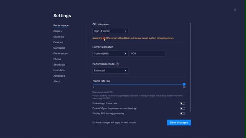Toggle Display FPS during gameplay
This screenshot has height=138, width=246.
(x=183, y=113)
